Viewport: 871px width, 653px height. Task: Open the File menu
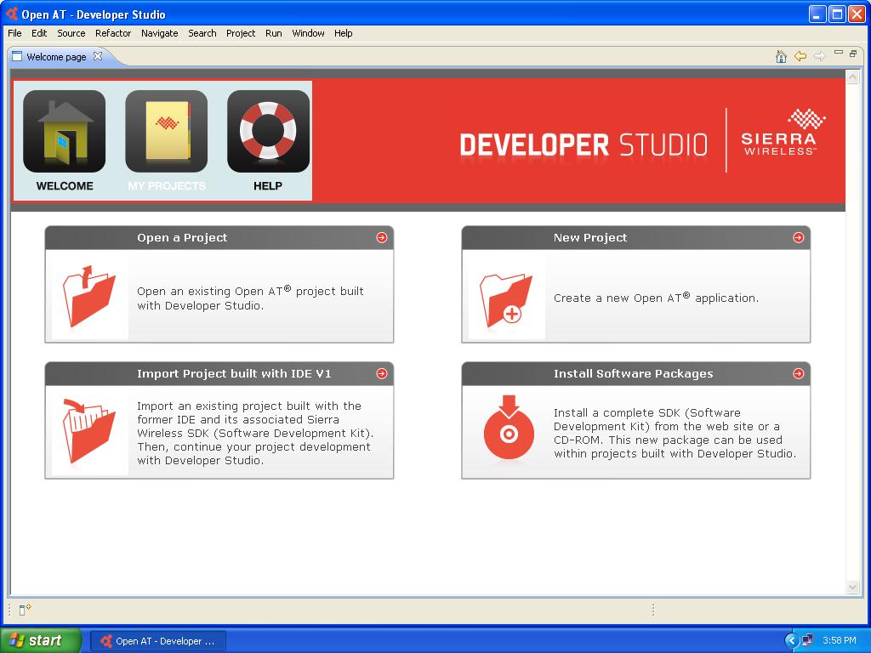click(x=14, y=33)
